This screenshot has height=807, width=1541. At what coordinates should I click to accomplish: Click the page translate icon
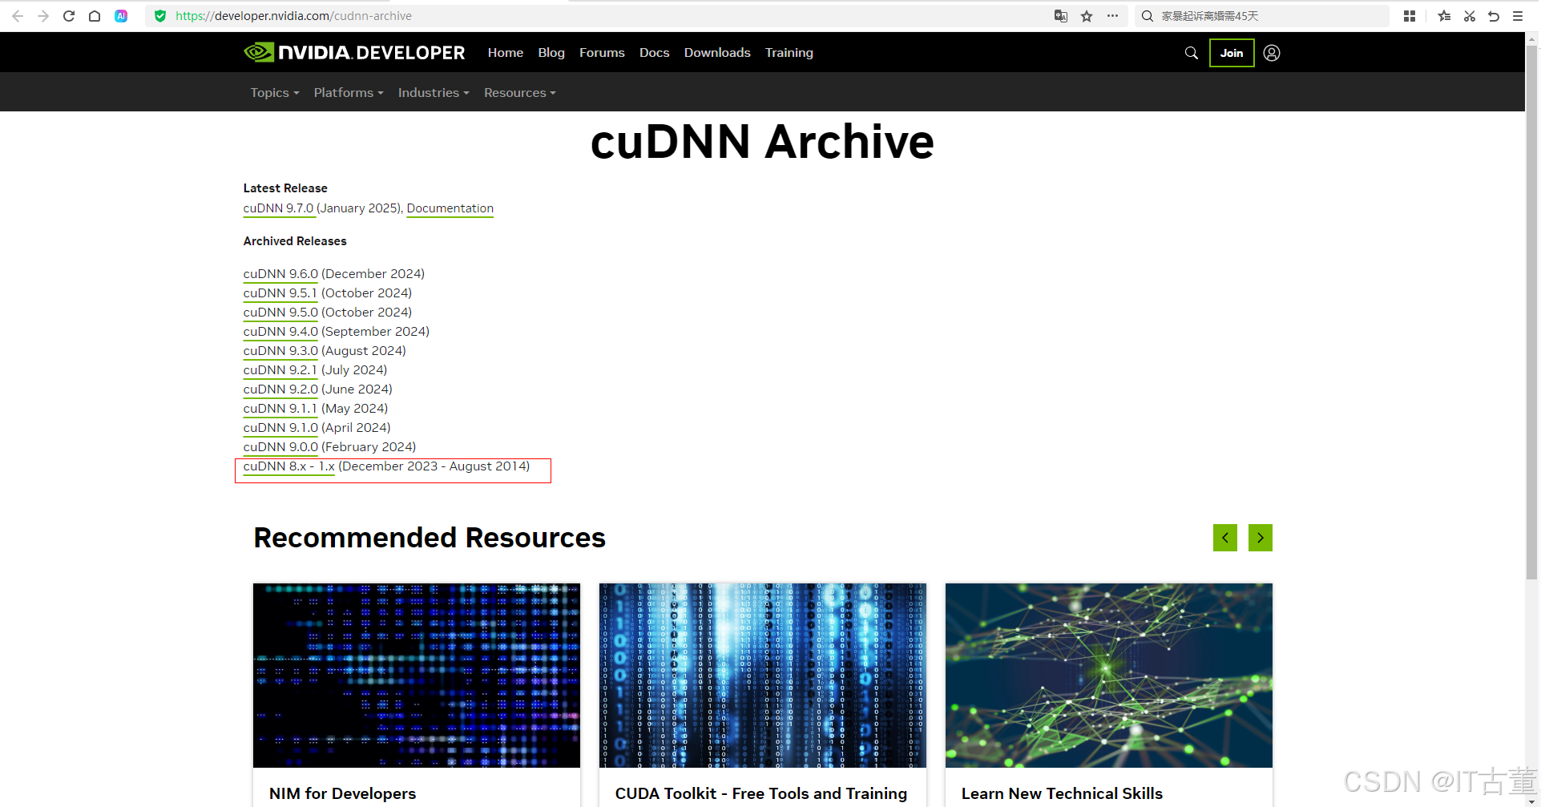pyautogui.click(x=1061, y=16)
